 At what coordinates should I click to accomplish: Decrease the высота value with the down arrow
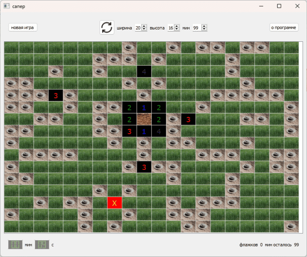coord(177,29)
